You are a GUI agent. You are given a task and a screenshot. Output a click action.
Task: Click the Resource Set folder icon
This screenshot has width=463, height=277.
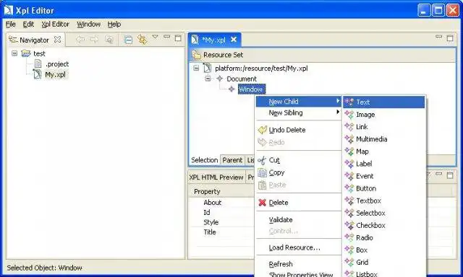[196, 55]
